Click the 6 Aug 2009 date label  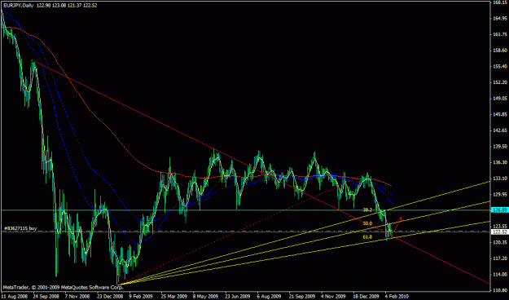point(269,297)
